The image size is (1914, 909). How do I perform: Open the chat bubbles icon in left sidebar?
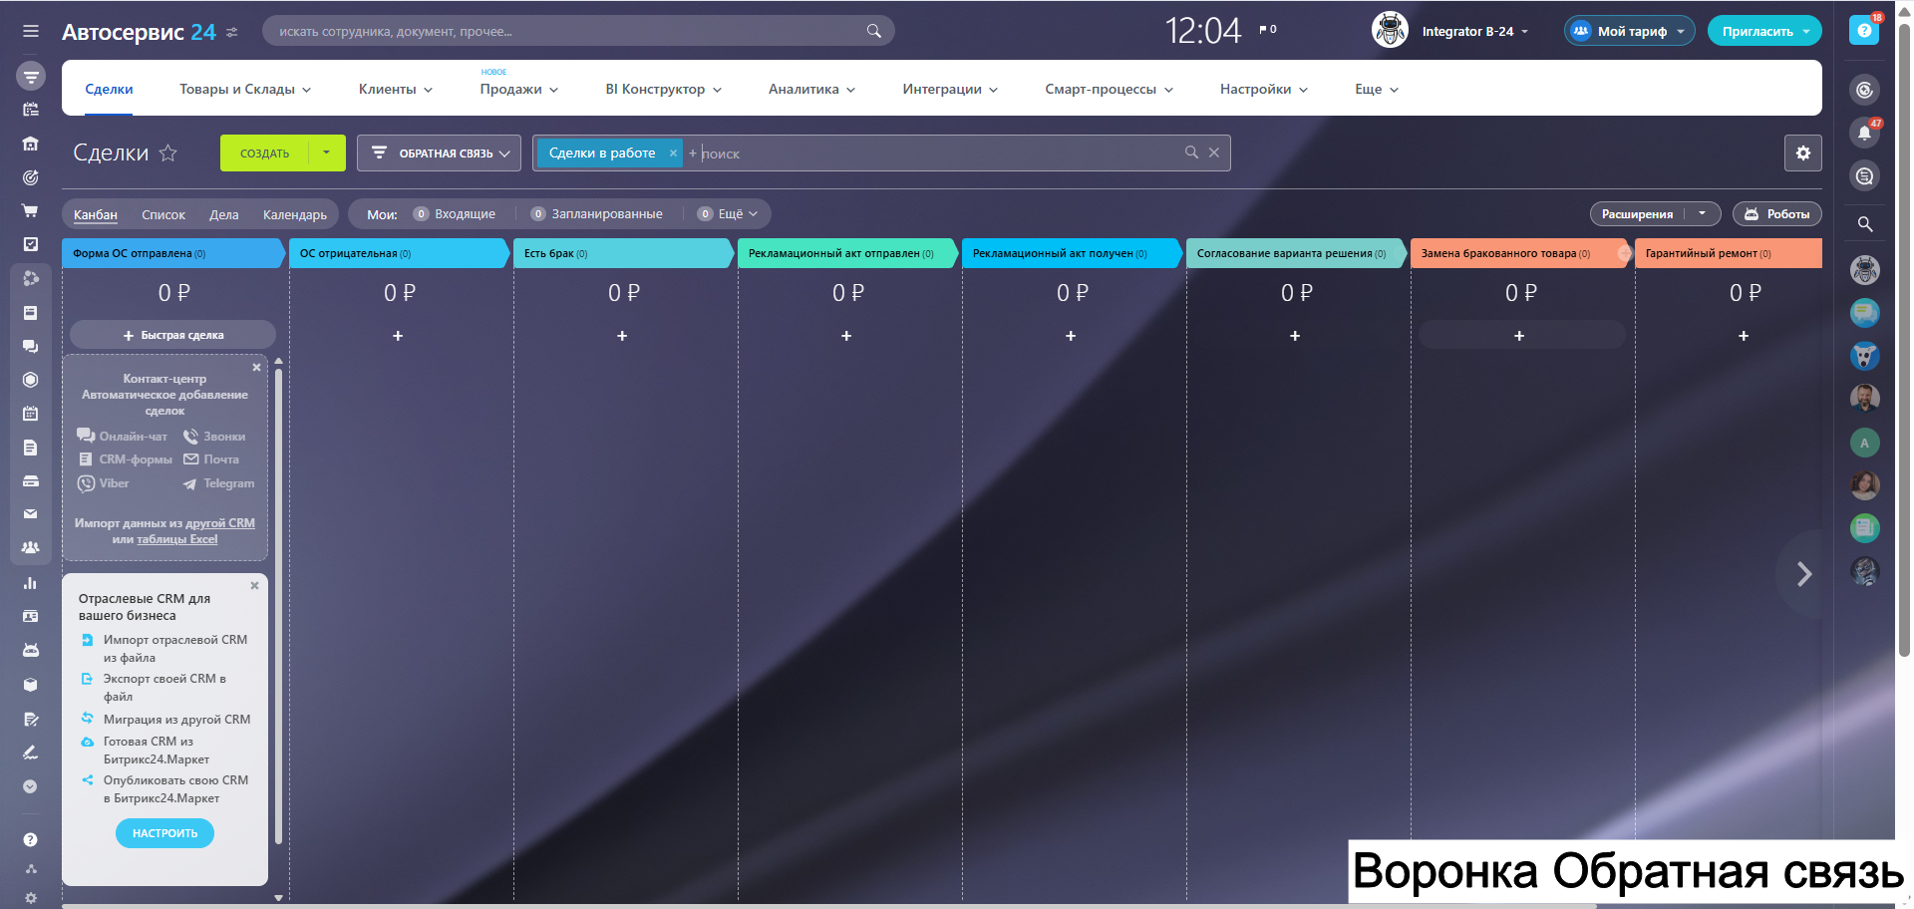31,346
